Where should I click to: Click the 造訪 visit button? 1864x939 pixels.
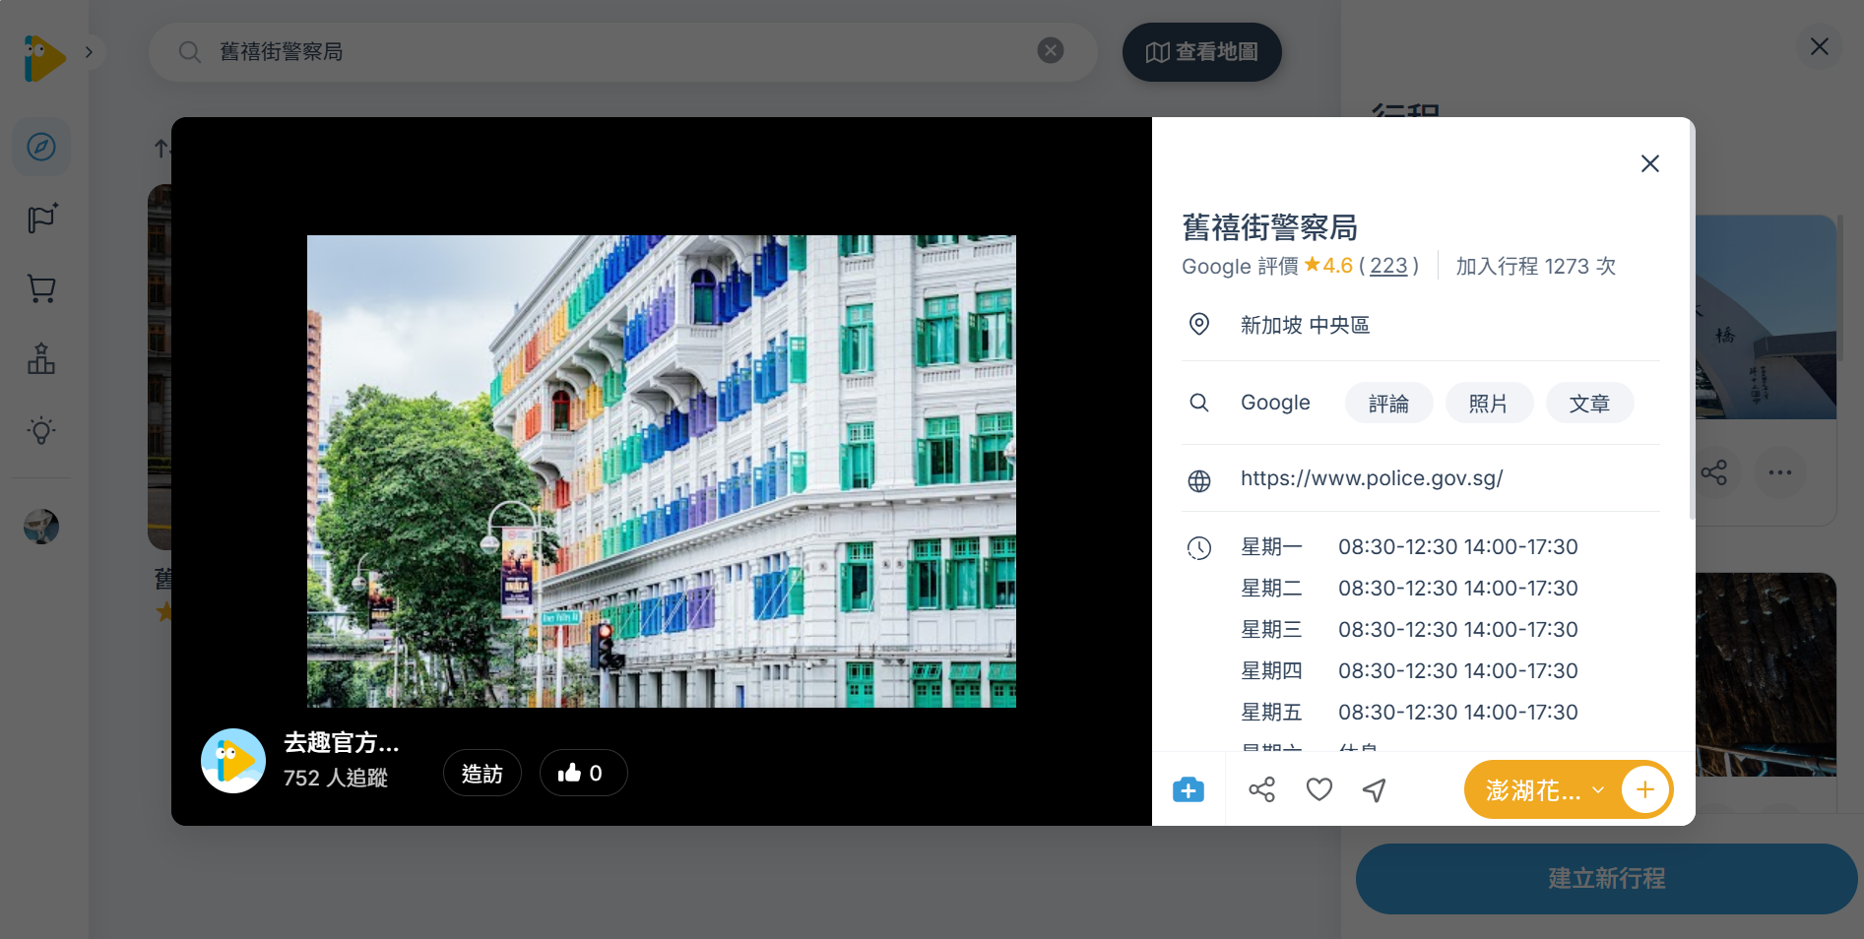[482, 774]
